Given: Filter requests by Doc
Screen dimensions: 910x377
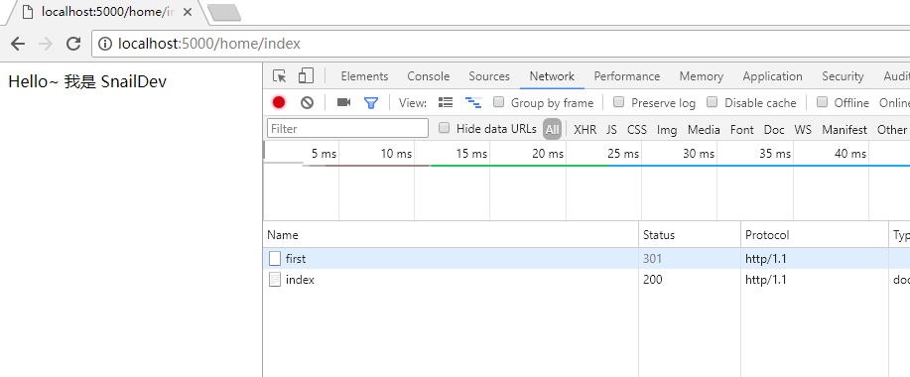Looking at the screenshot, I should point(774,129).
